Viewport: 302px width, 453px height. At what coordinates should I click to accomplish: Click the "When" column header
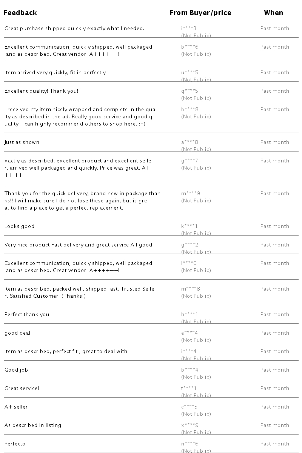point(273,13)
